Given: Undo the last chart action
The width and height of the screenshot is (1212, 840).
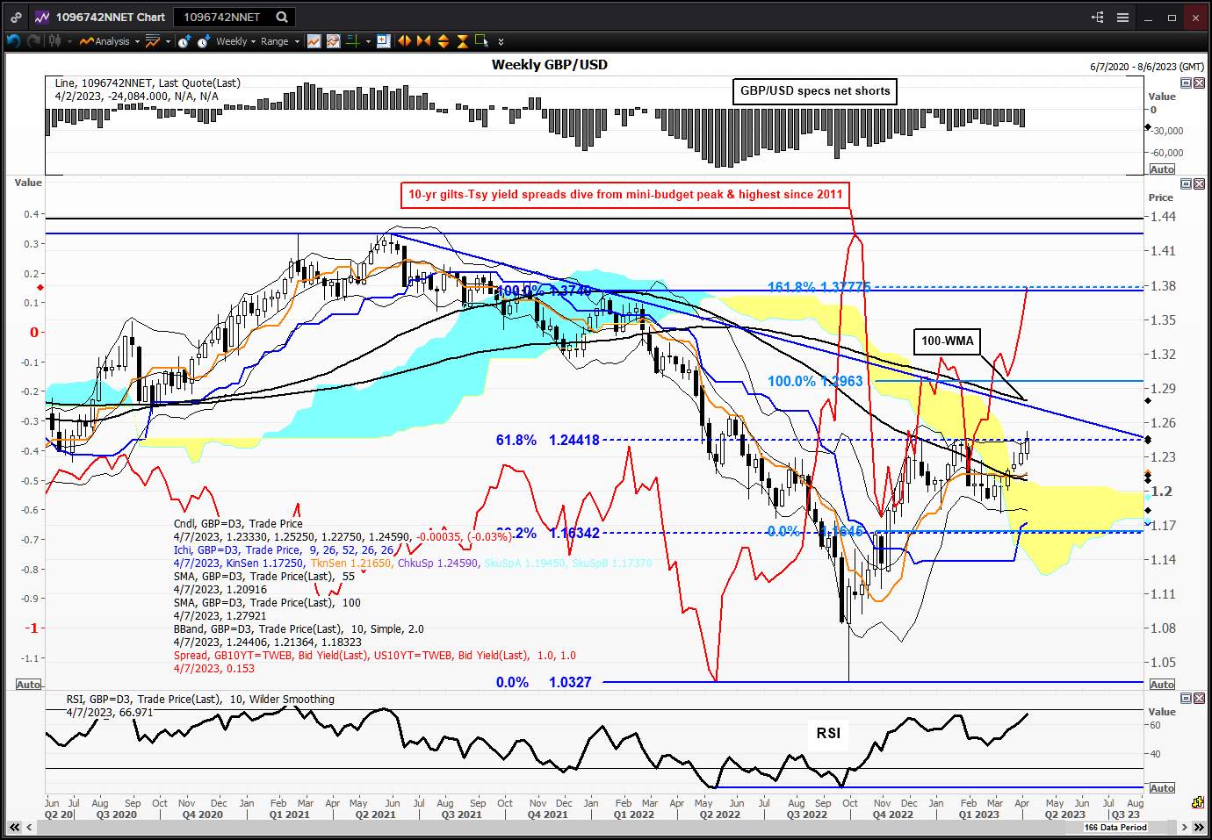Looking at the screenshot, I should coord(13,40).
